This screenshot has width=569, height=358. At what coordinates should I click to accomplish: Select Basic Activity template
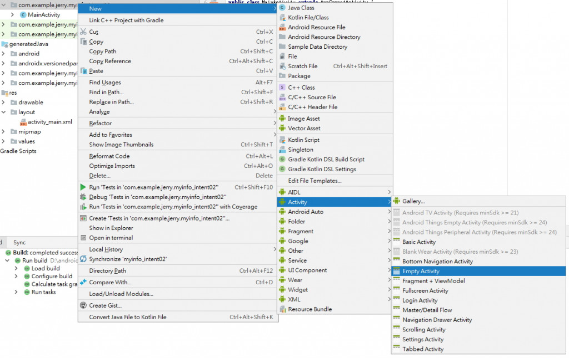click(x=478, y=242)
